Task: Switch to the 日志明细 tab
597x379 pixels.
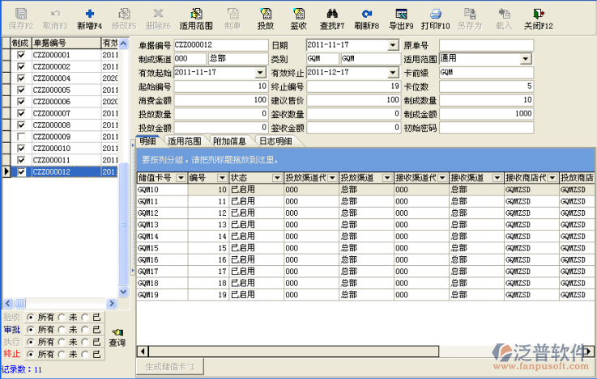Action: point(275,141)
